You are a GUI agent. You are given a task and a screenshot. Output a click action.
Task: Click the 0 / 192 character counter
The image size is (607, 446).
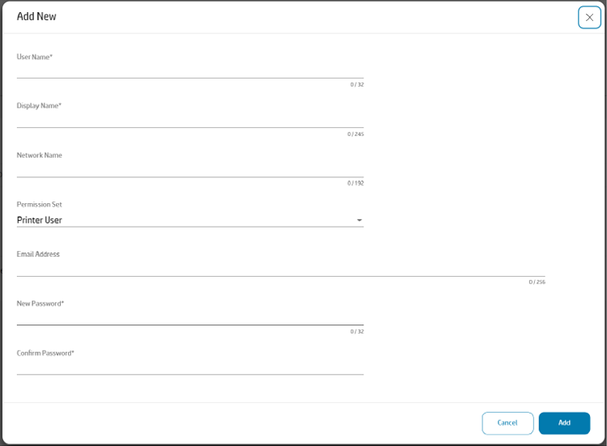[355, 184]
